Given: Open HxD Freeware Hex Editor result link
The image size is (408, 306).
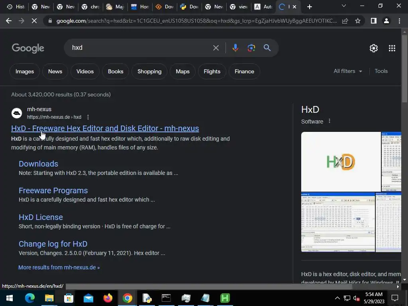Looking at the screenshot, I should coord(105,128).
